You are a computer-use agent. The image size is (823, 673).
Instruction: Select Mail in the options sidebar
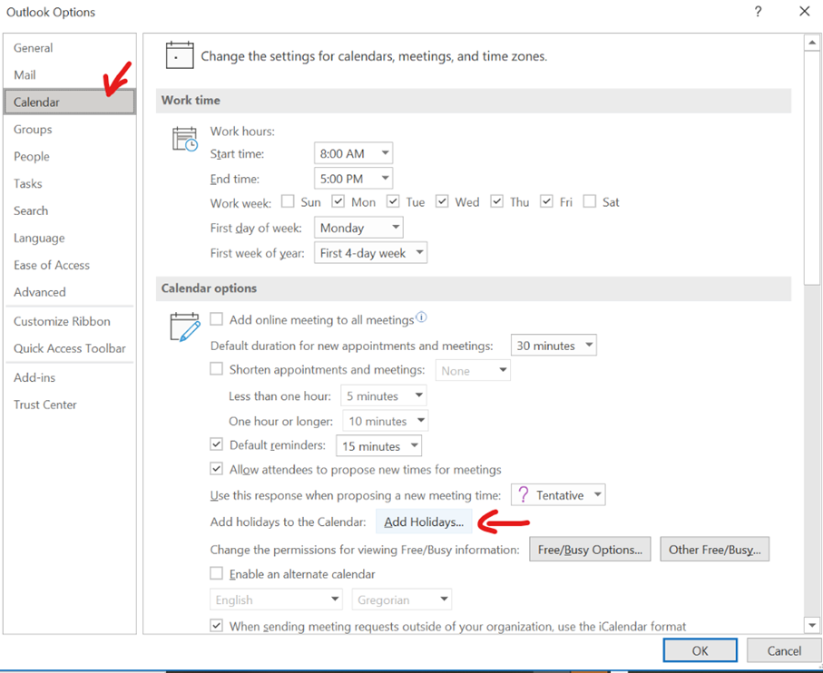[x=25, y=75]
